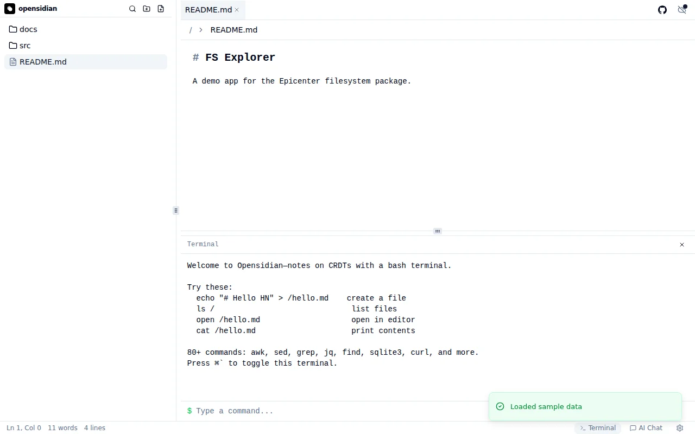The width and height of the screenshot is (695, 434).
Task: Toggle the Terminal button in status bar
Action: [598, 428]
